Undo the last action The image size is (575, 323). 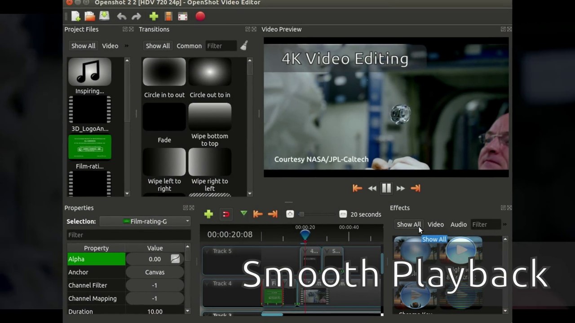click(121, 17)
